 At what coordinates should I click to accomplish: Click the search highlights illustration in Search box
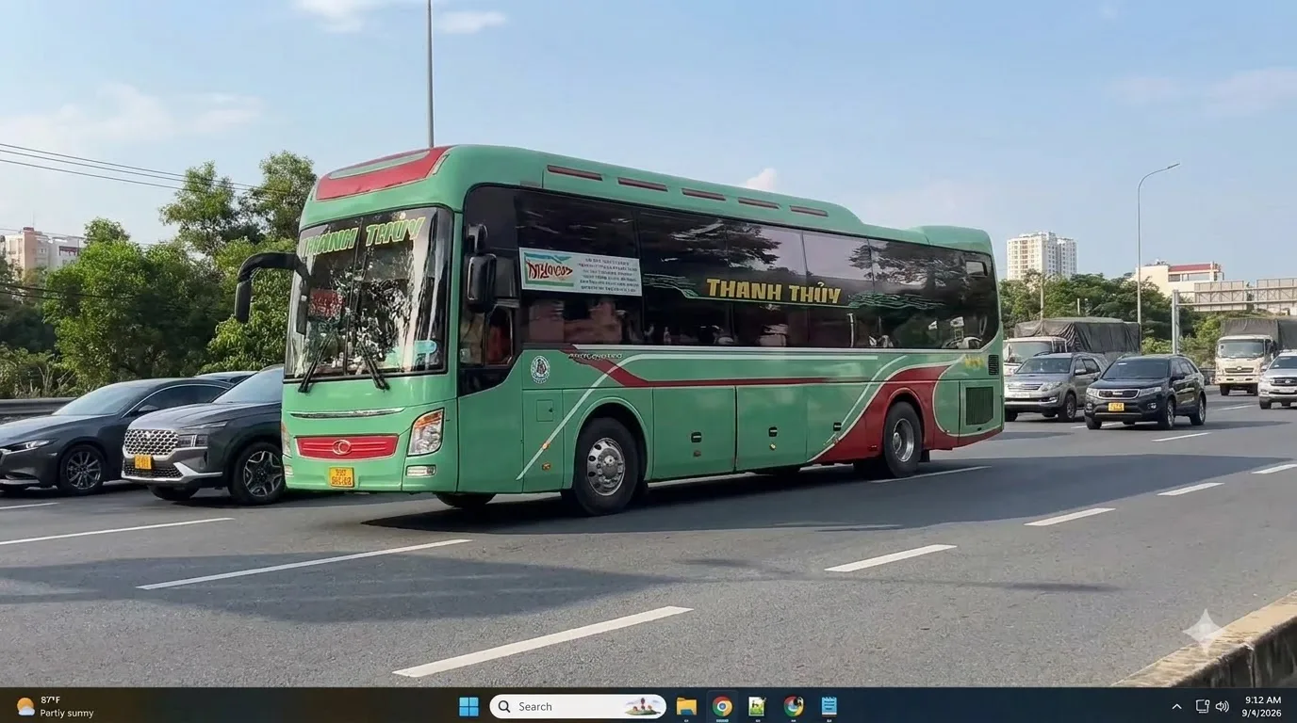pos(643,706)
